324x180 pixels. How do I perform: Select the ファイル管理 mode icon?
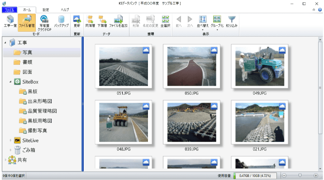coord(27,23)
